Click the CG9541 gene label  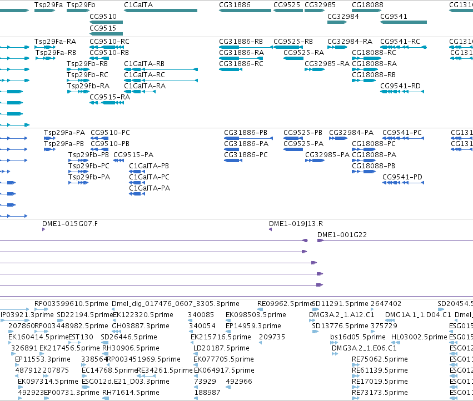[394, 16]
